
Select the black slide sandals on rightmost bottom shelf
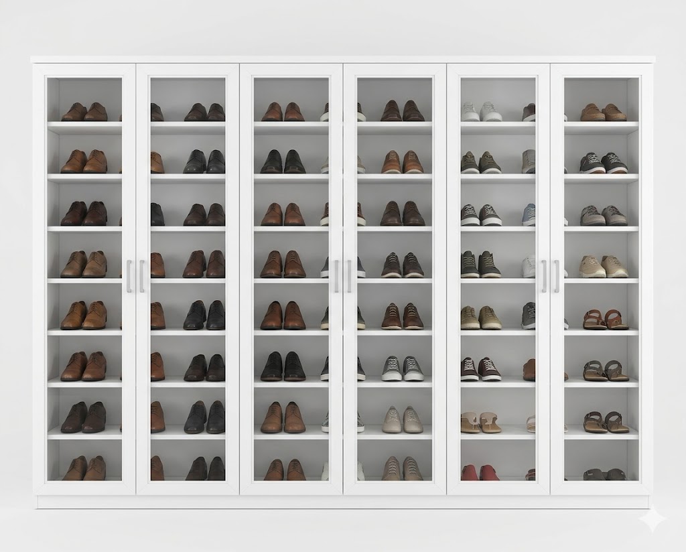[604, 474]
